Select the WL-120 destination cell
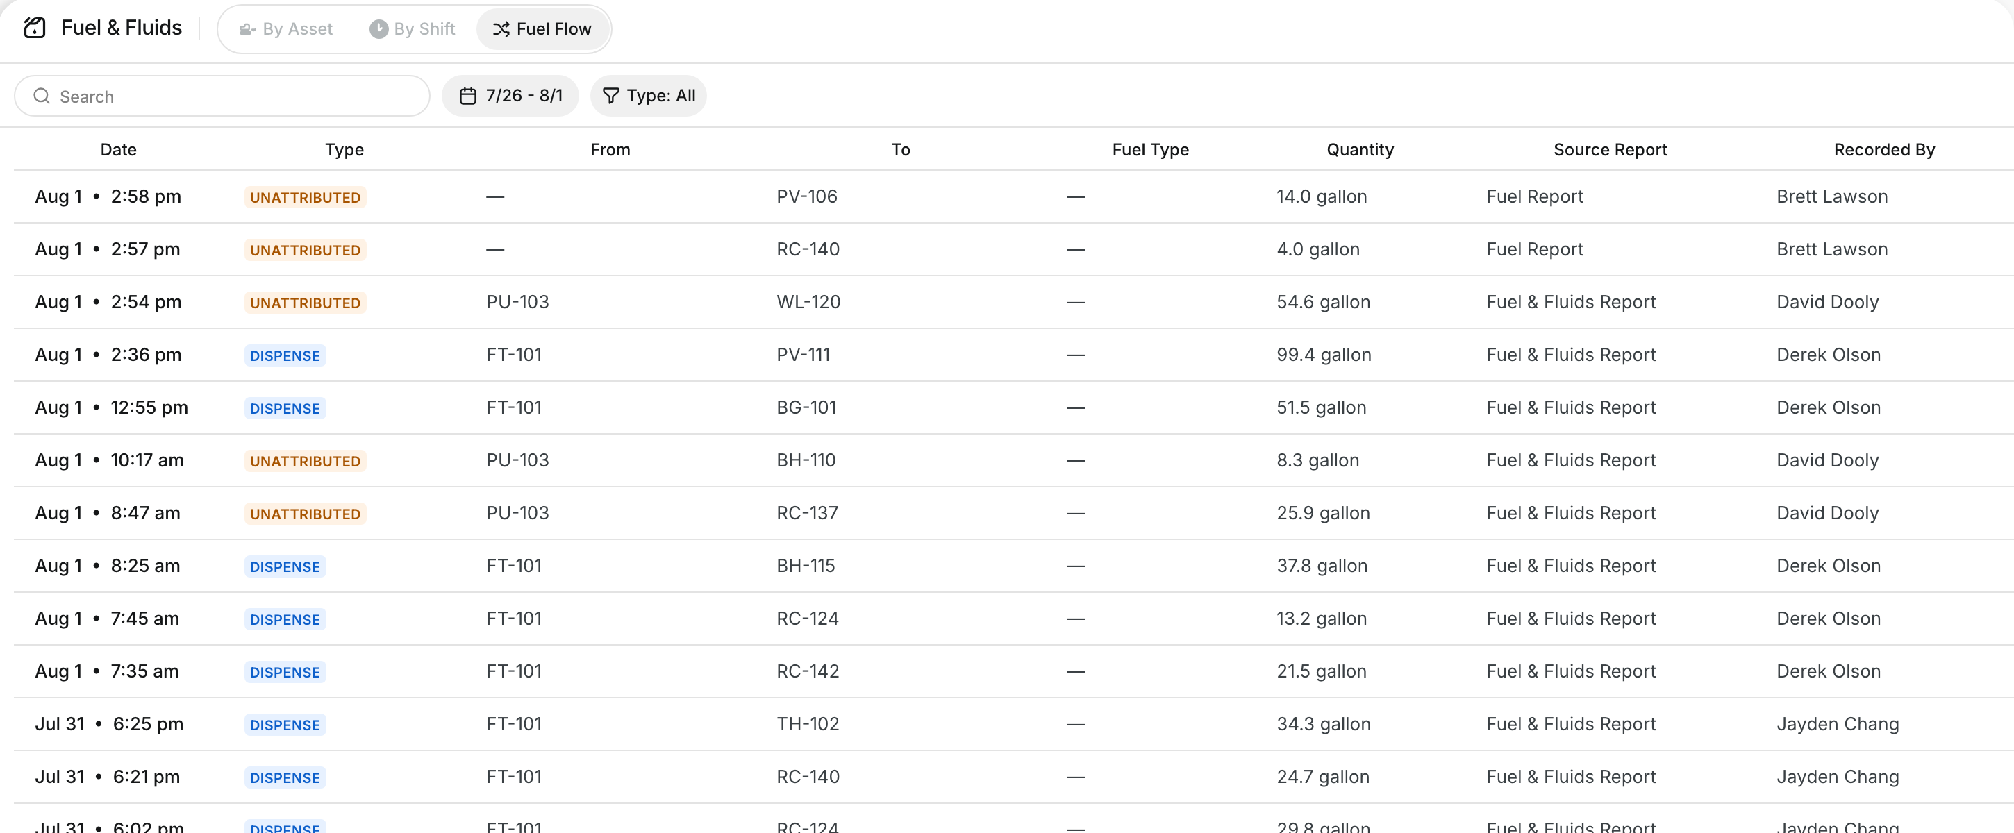 click(808, 303)
